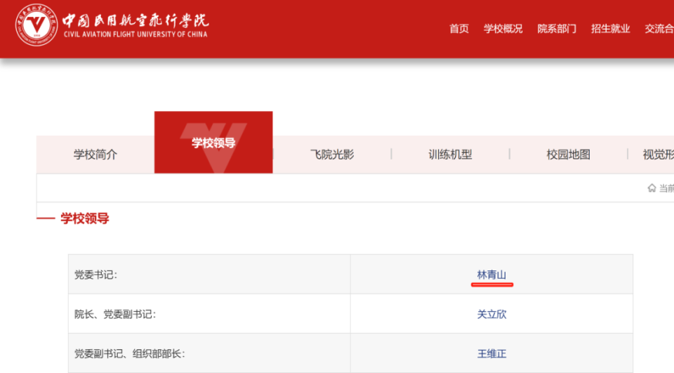Open the 王维正 profile link
This screenshot has height=373, width=674.
coord(491,353)
